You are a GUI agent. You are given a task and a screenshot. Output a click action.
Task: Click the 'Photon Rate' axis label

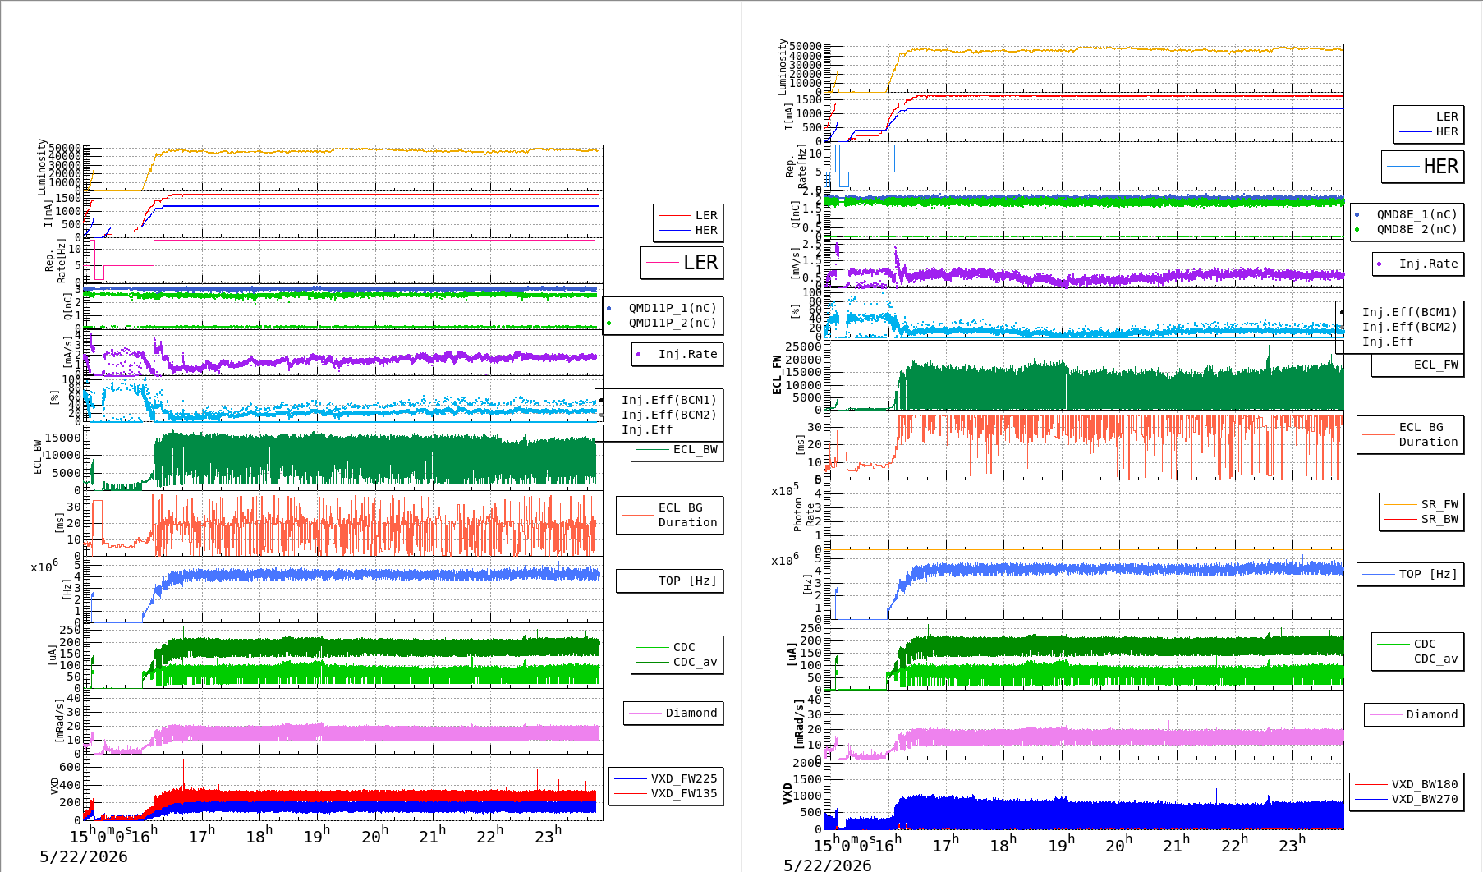click(x=804, y=515)
